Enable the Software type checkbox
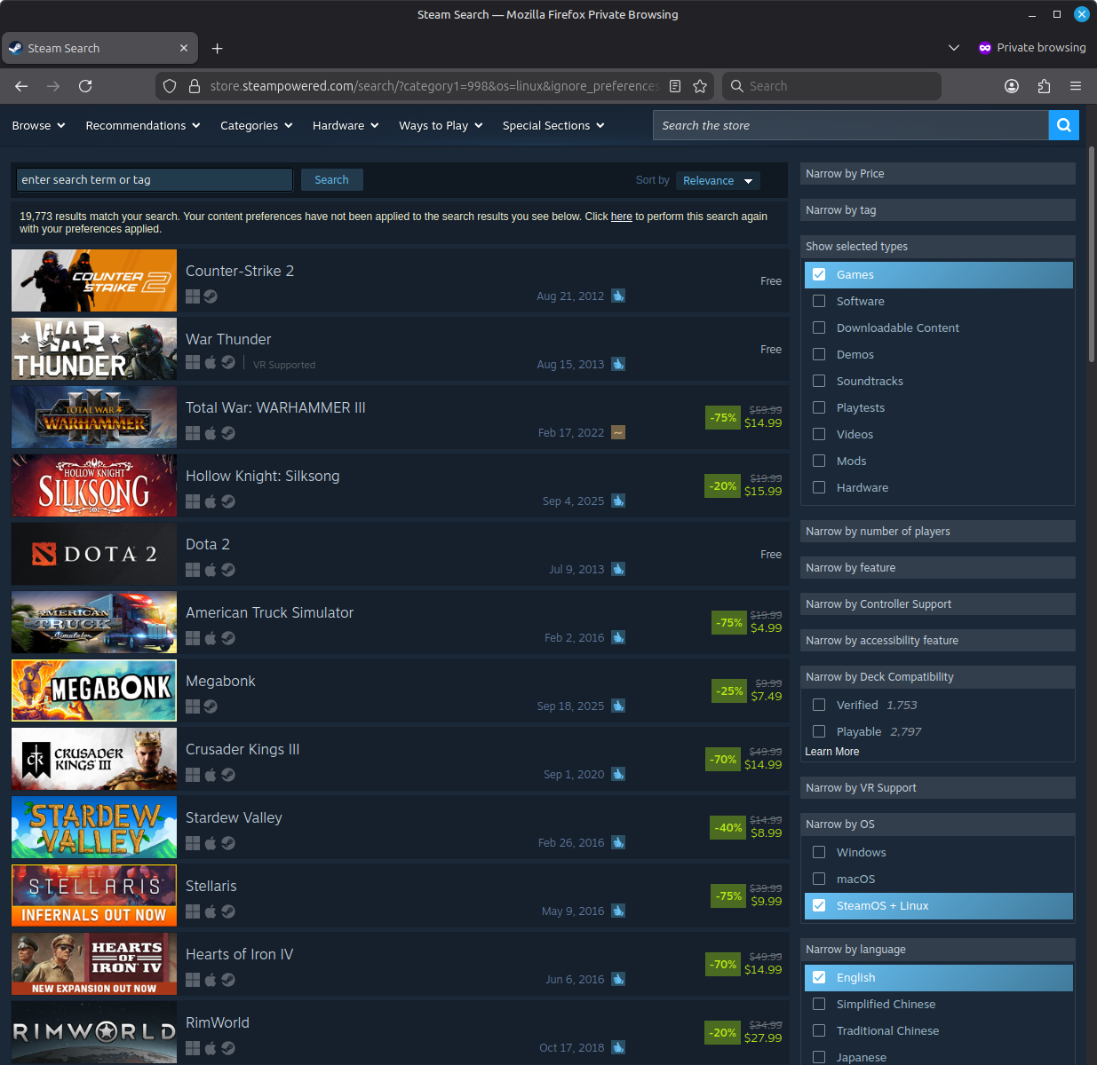Screen dimensions: 1097x1065 (819, 301)
